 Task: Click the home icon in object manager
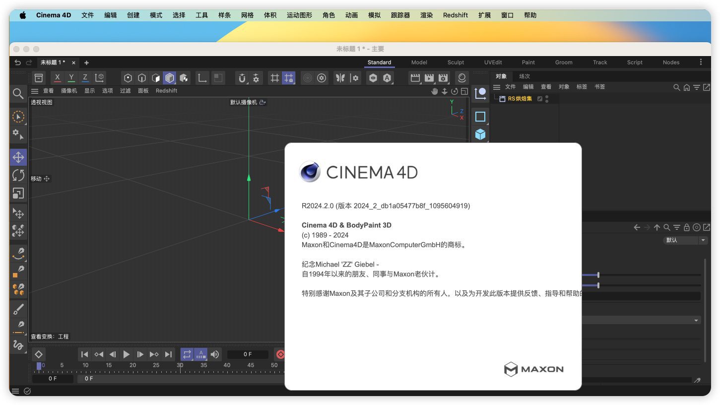tap(687, 87)
